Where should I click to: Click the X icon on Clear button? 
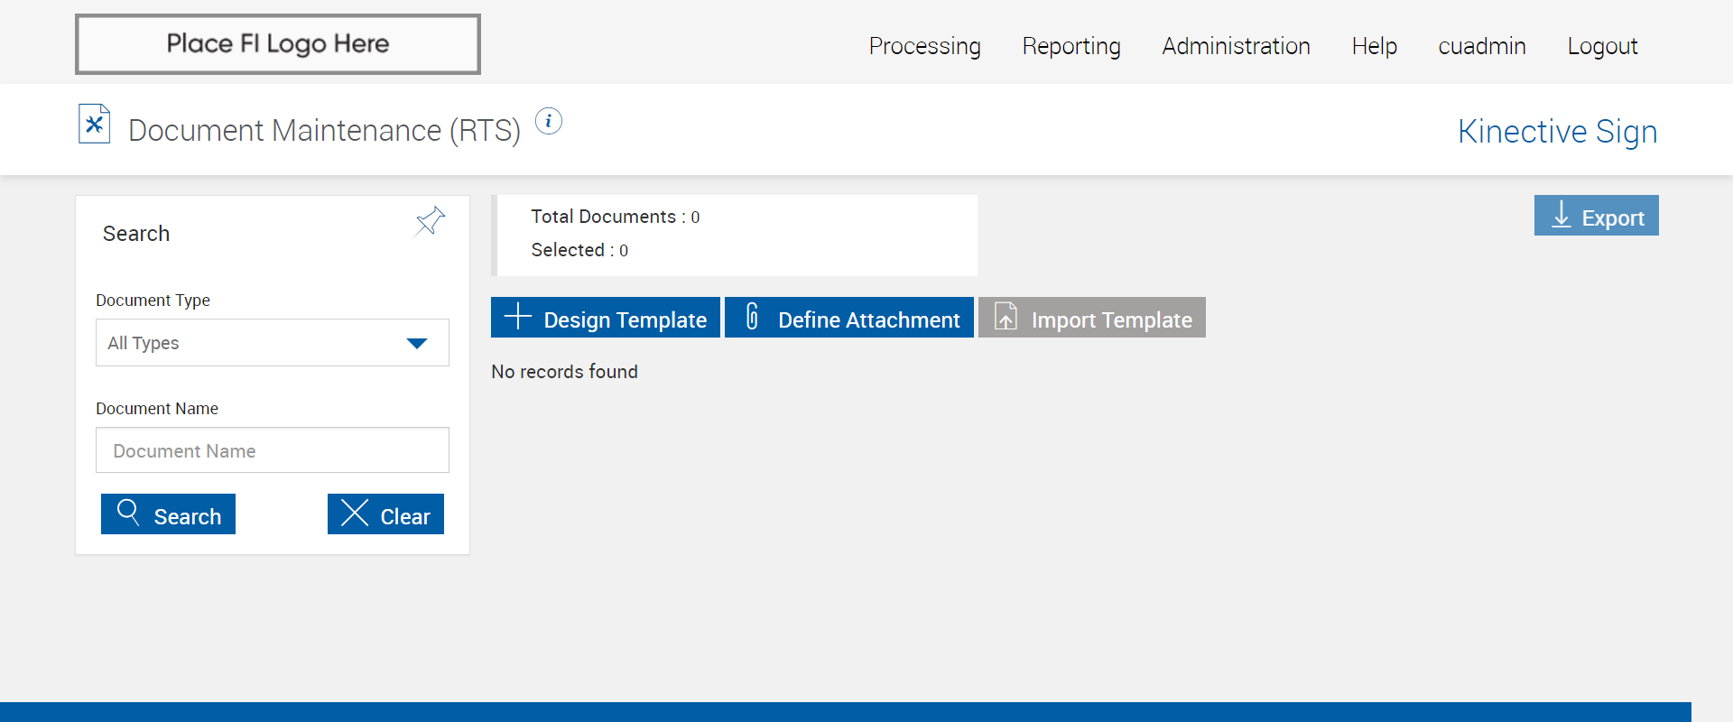coord(355,513)
